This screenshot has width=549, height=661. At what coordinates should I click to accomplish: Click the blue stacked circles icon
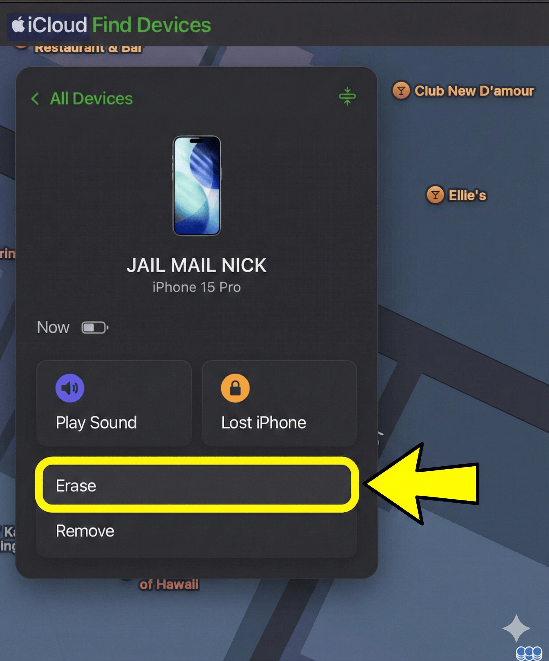pyautogui.click(x=529, y=653)
